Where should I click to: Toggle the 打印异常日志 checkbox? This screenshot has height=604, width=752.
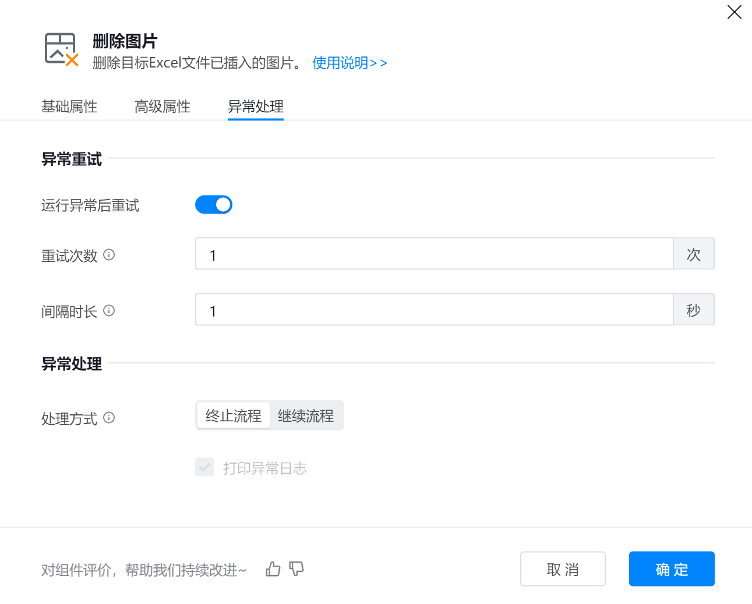tap(204, 467)
